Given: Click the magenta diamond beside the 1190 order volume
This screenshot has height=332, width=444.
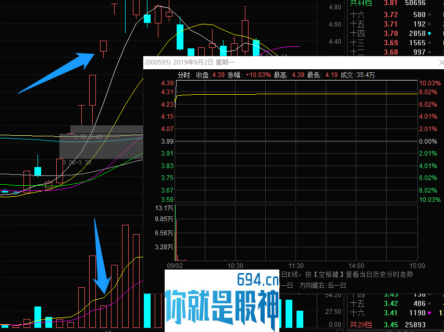Looking at the screenshot, I should 429,313.
